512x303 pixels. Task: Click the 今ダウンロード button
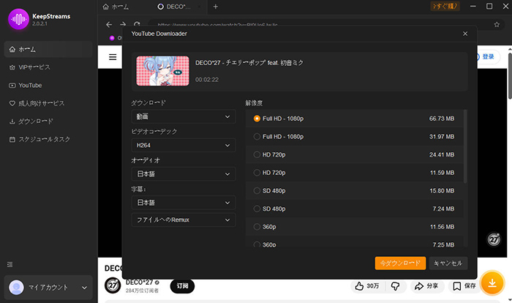(x=400, y=263)
